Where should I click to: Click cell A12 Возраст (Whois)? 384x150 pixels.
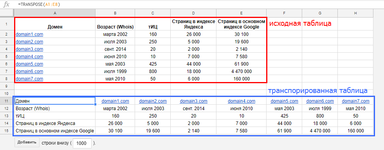click(55, 109)
